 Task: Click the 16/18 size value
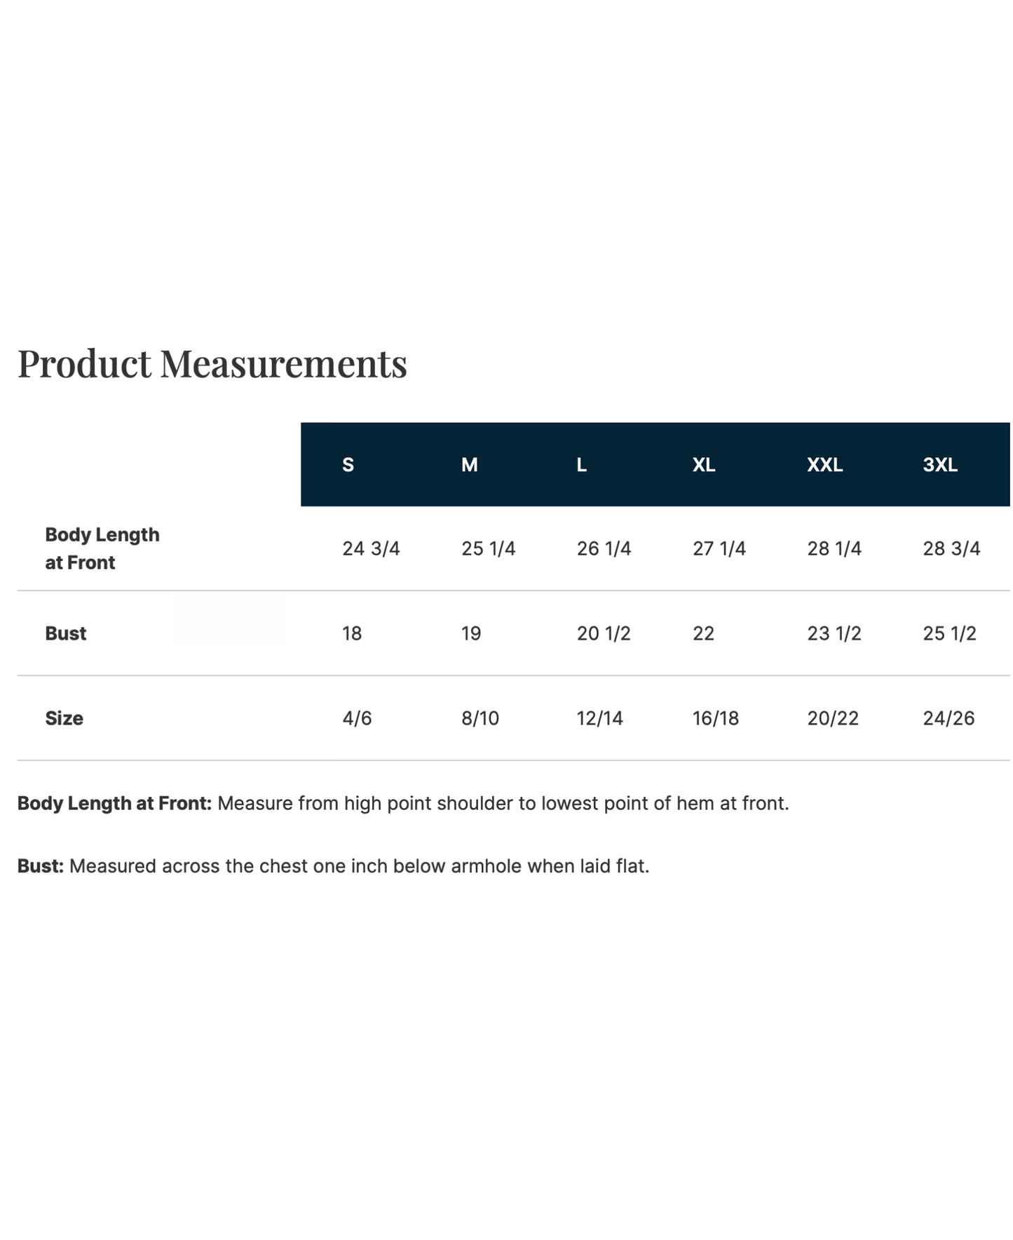pyautogui.click(x=716, y=718)
